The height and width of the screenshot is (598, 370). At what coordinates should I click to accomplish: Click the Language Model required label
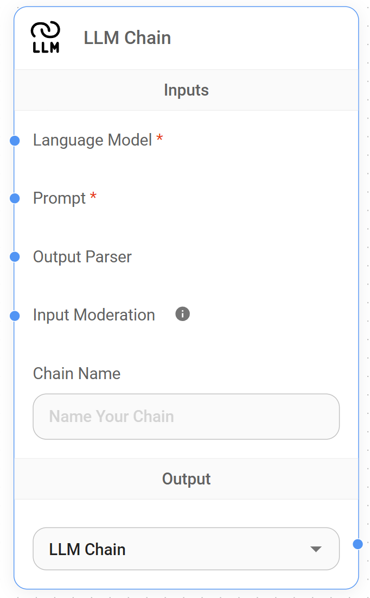click(93, 140)
